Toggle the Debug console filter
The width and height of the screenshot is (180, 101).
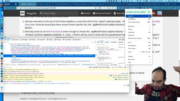tap(108, 67)
